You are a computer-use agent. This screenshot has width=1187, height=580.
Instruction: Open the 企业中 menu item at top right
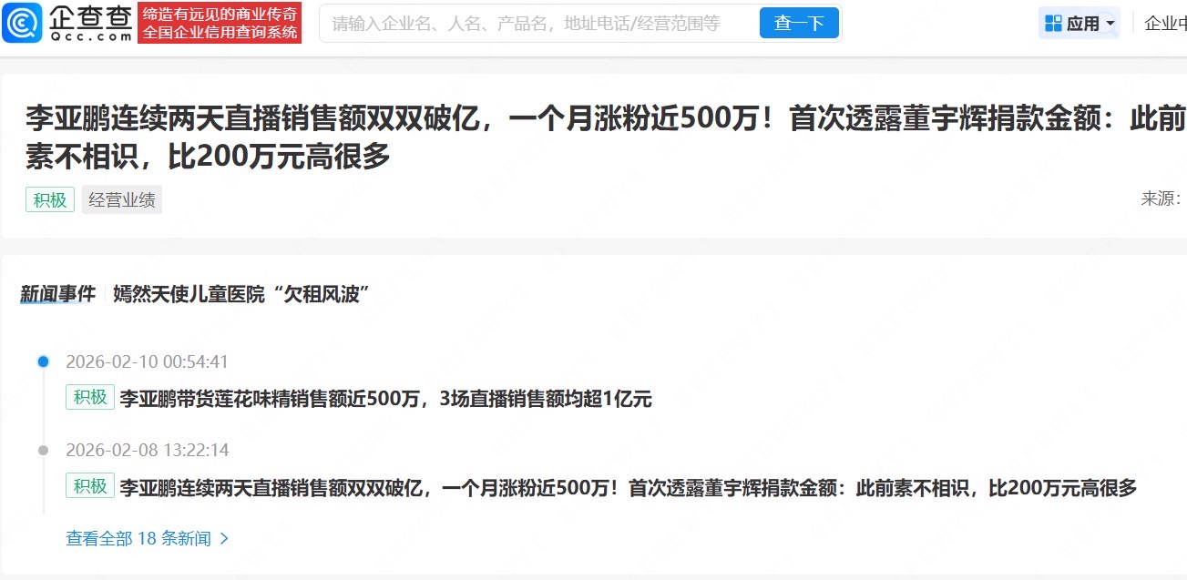coord(1164,24)
